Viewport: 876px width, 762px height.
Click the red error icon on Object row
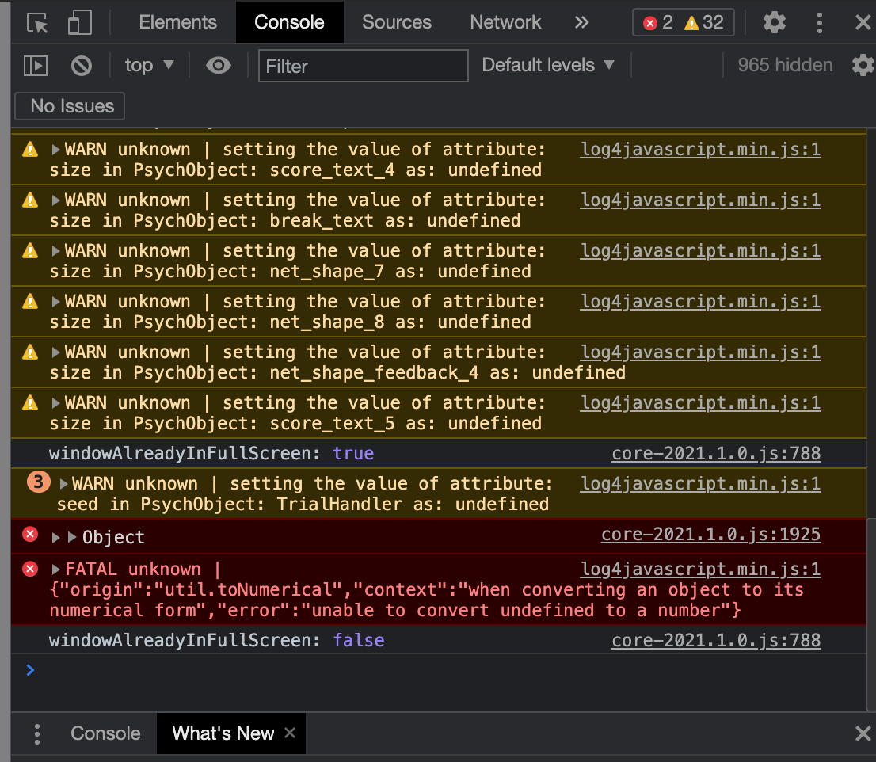[x=30, y=535]
